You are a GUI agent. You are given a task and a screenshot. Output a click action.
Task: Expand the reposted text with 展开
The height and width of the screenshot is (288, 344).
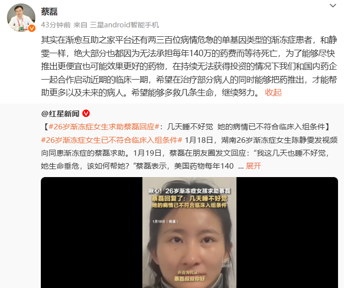coord(253,166)
